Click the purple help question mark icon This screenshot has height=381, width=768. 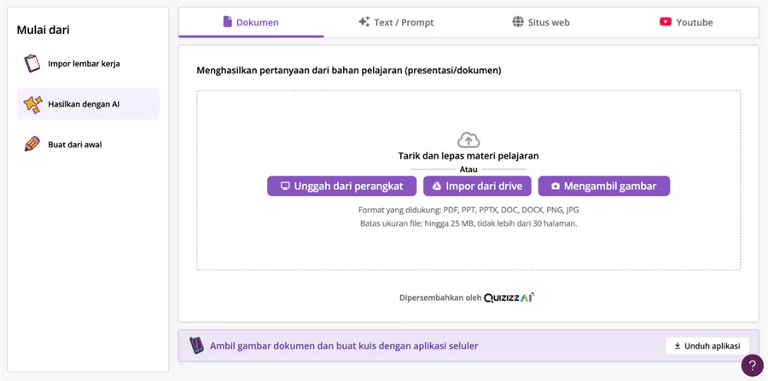(752, 365)
